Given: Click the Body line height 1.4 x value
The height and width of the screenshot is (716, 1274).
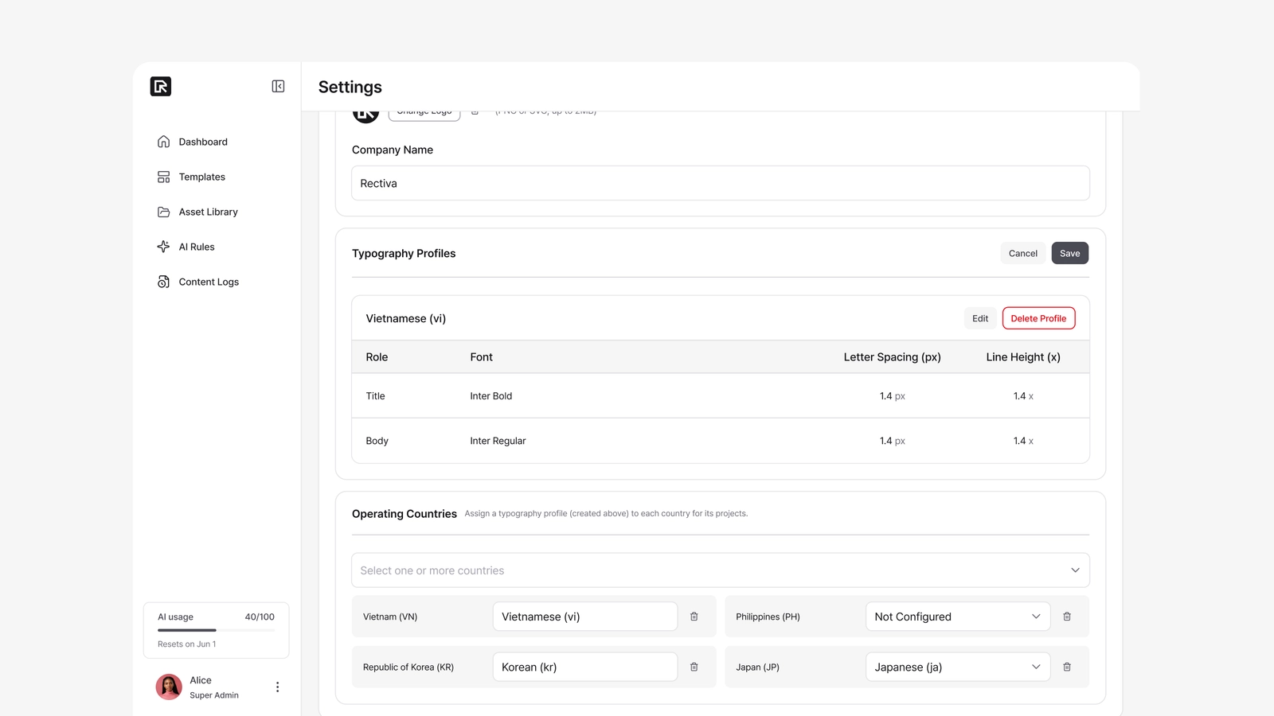Looking at the screenshot, I should point(1023,441).
